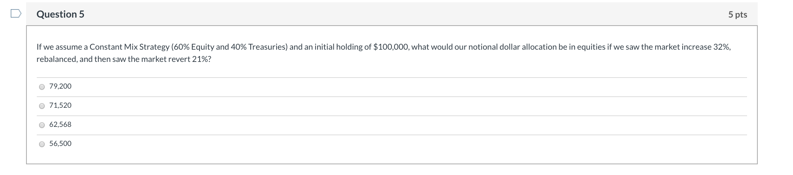Click empty area below the 56,500 option
The width and height of the screenshot is (793, 175).
pyautogui.click(x=383, y=157)
